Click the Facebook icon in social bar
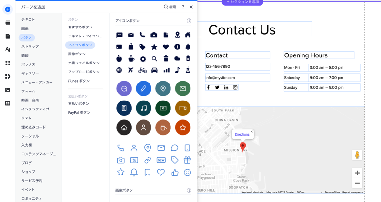The height and width of the screenshot is (202, 381). 208,87
